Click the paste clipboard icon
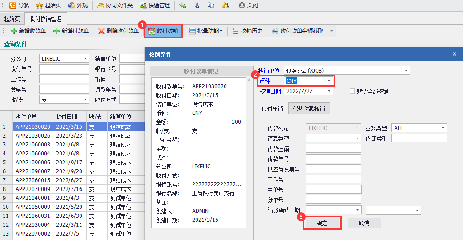463x240 pixels. coord(225,5)
